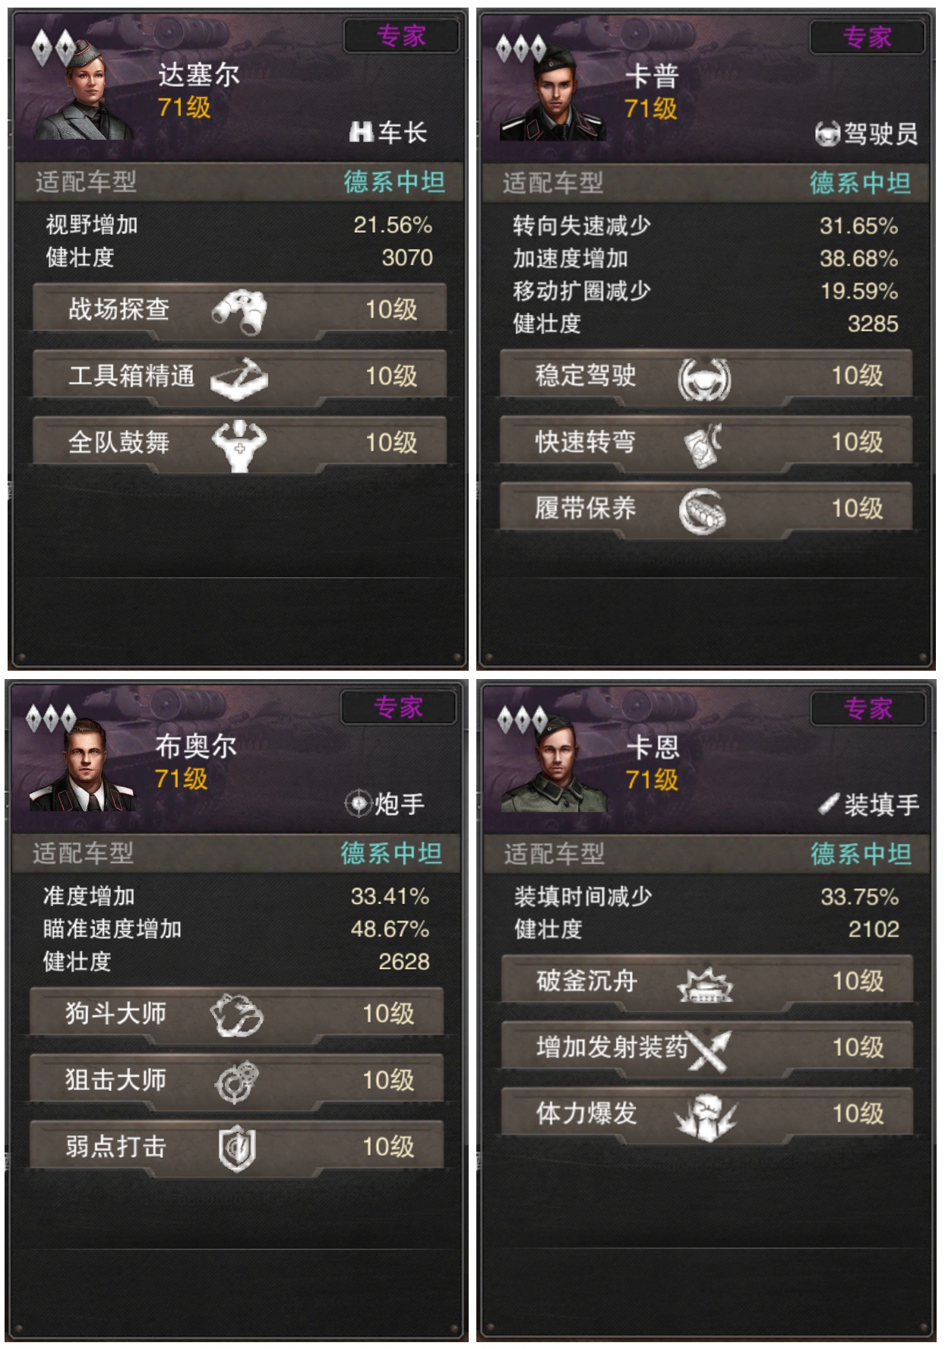Click the flexing figure icon for 全队鼓舞

click(239, 444)
